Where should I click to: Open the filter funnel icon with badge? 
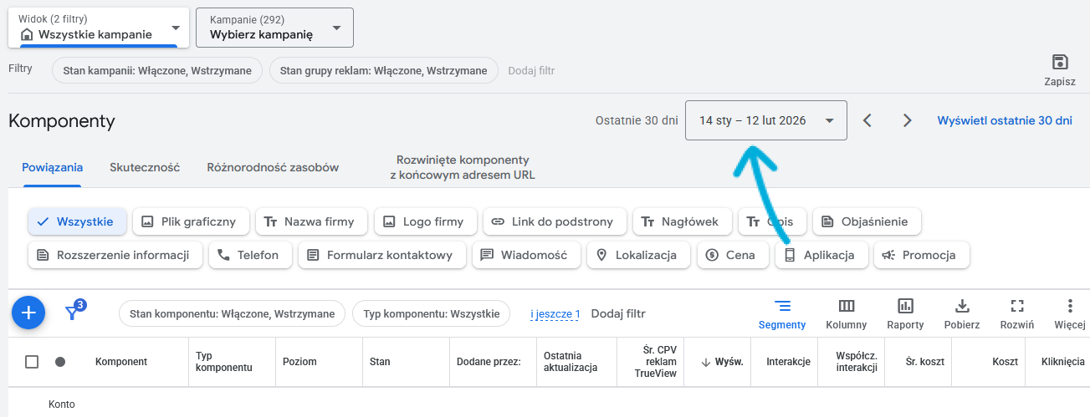tap(73, 313)
